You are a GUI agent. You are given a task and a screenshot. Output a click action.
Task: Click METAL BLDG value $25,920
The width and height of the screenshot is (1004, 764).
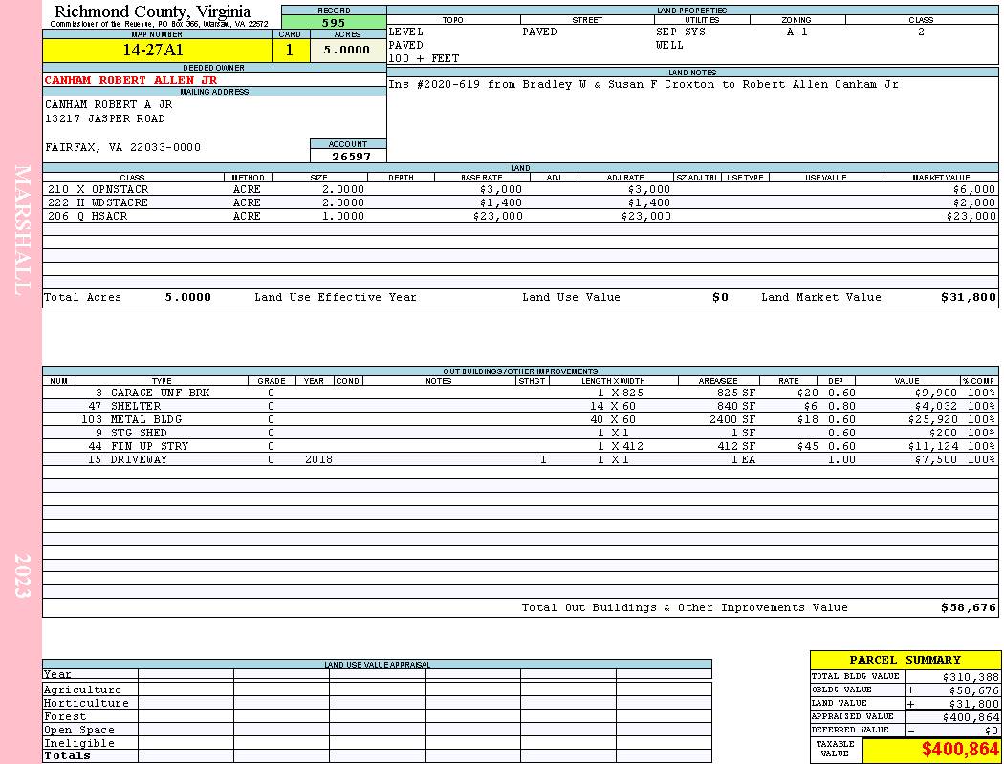click(933, 420)
